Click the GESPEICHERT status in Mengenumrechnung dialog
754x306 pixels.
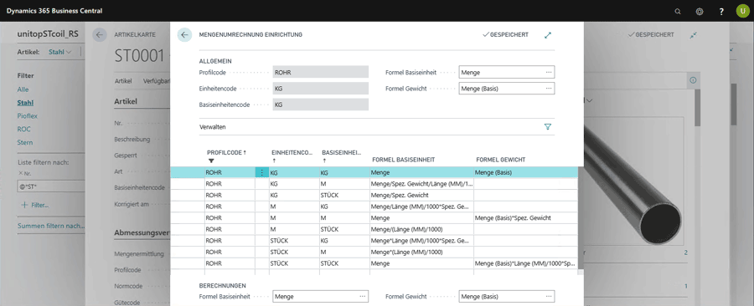click(505, 35)
